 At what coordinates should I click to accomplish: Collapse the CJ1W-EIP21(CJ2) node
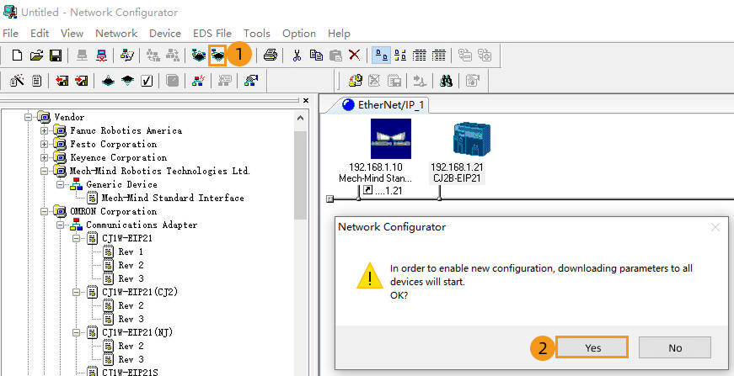(x=77, y=293)
